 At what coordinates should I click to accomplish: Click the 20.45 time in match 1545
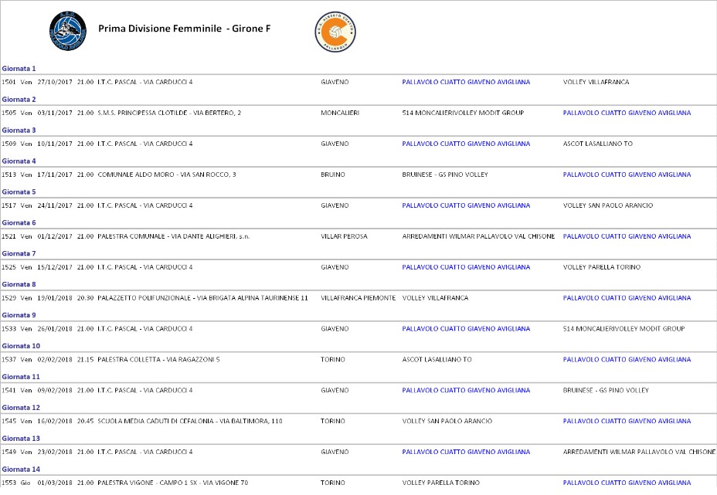[85, 421]
